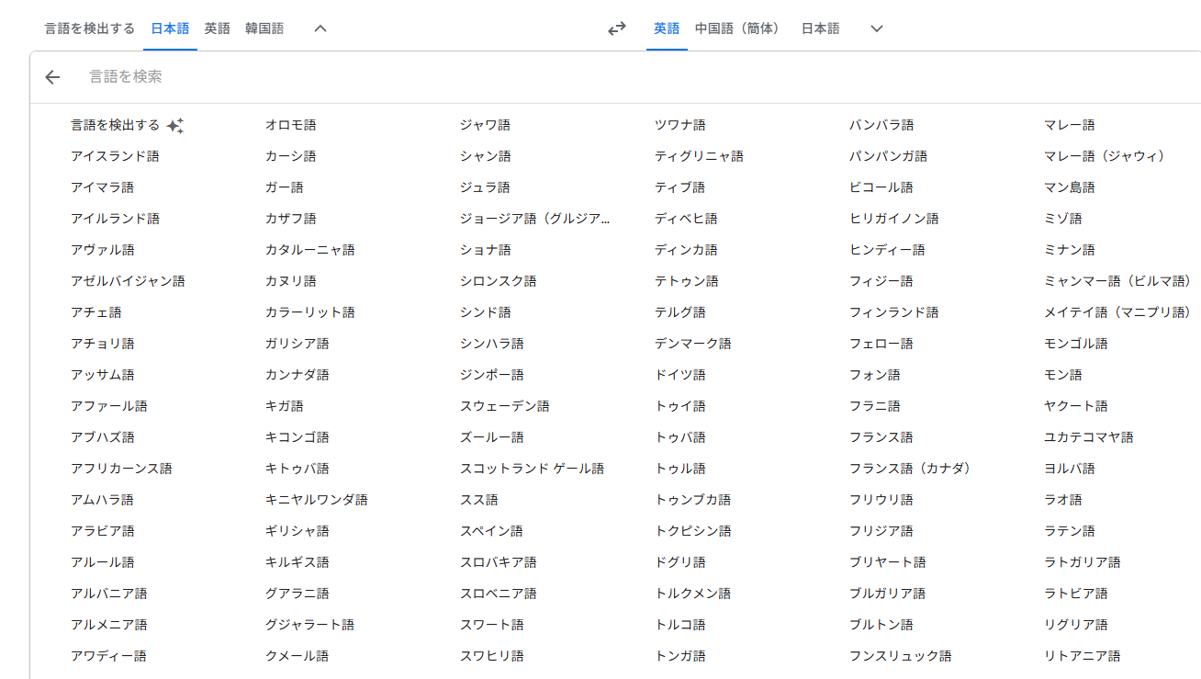The image size is (1201, 679).
Task: Pick テルグ語 in the list
Action: click(679, 312)
